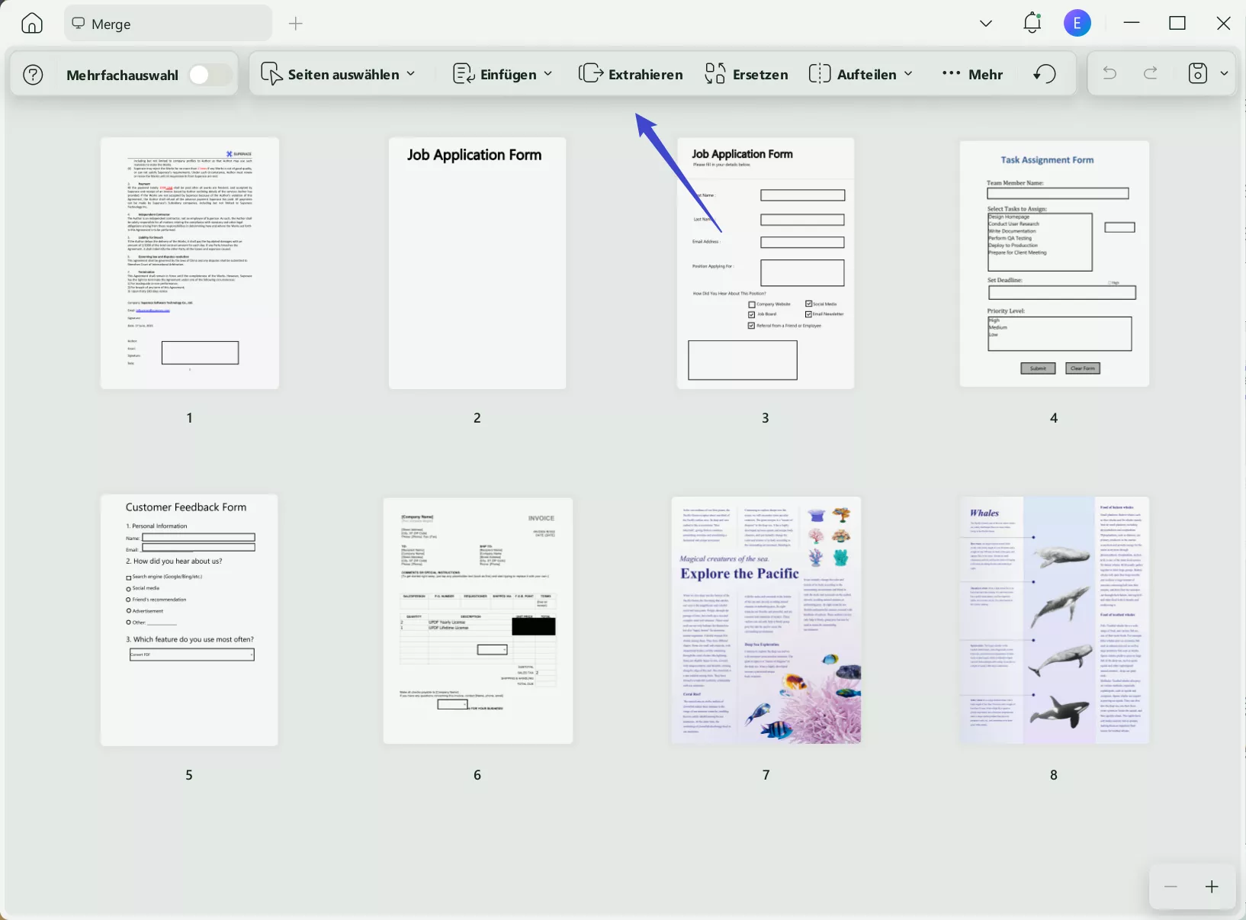The height and width of the screenshot is (920, 1246).
Task: Click the Undo arrow icon
Action: [x=1110, y=73]
